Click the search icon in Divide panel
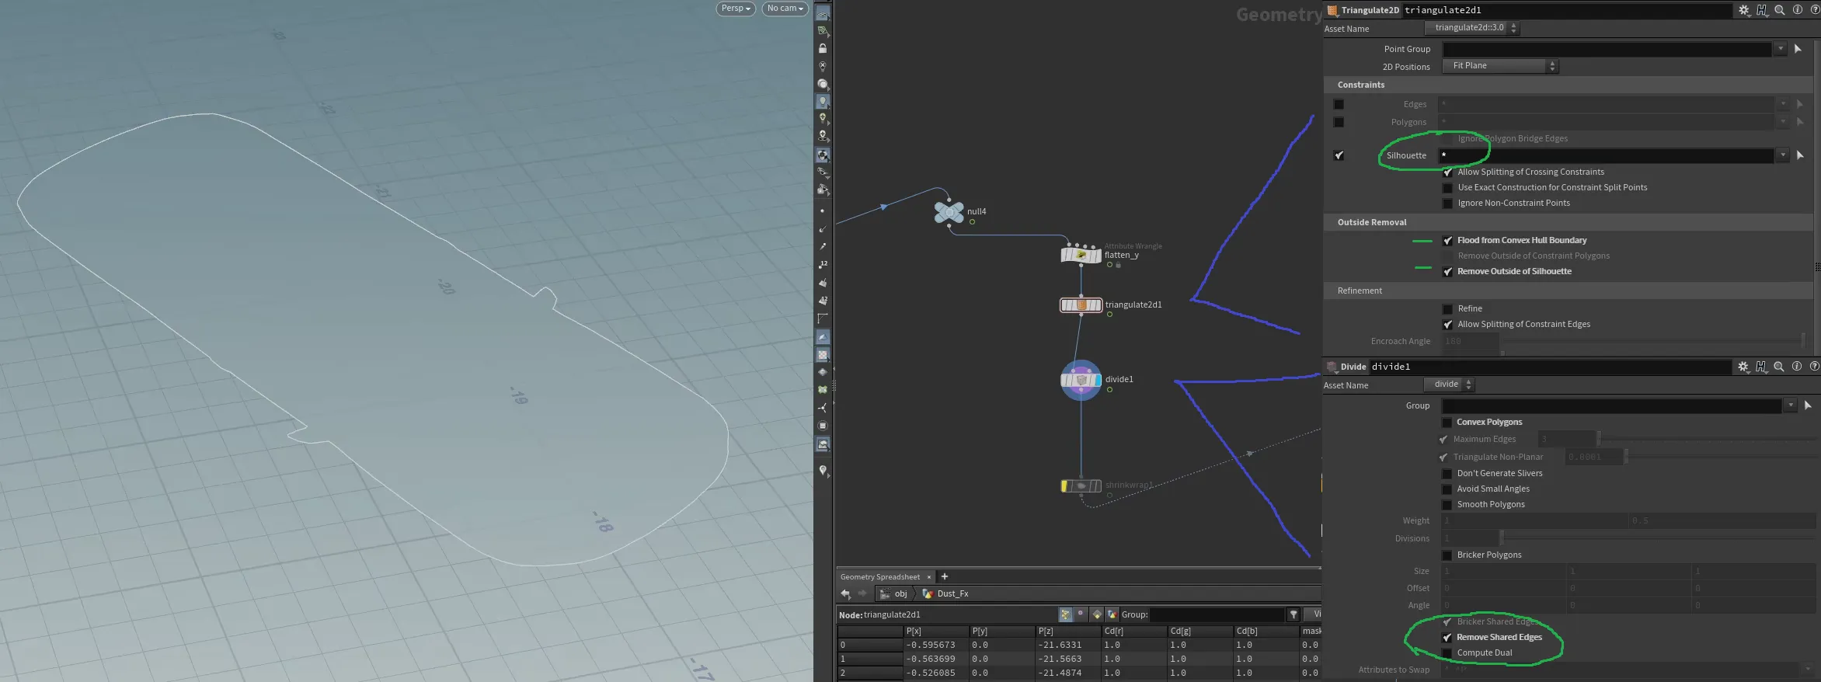1821x682 pixels. [1779, 367]
